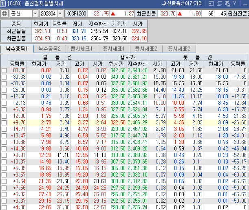
Task: Click the 최근월물 label in top bar
Action: [x=146, y=14]
